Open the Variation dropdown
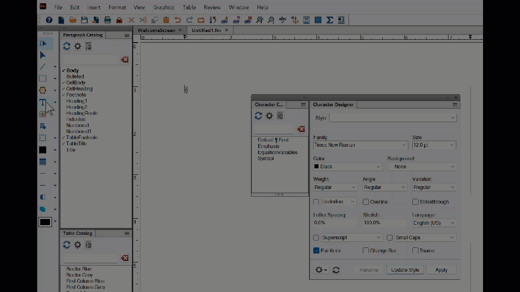The width and height of the screenshot is (520, 292). click(x=434, y=187)
